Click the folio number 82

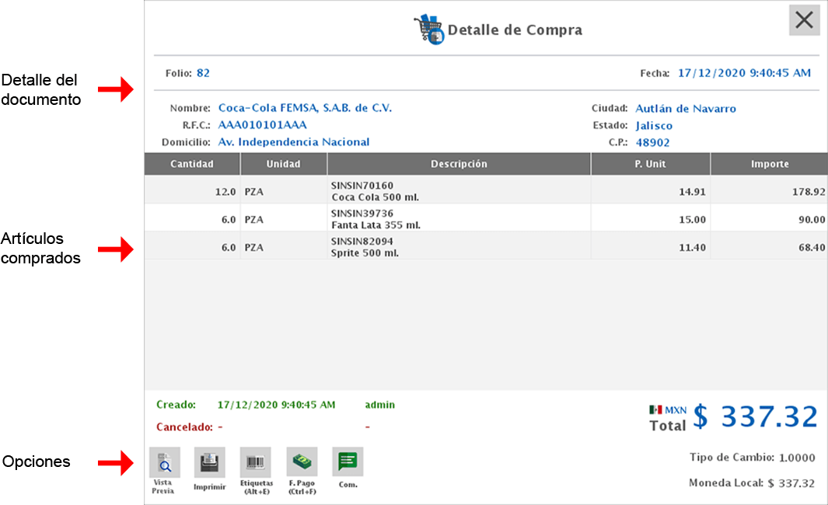[x=203, y=73]
